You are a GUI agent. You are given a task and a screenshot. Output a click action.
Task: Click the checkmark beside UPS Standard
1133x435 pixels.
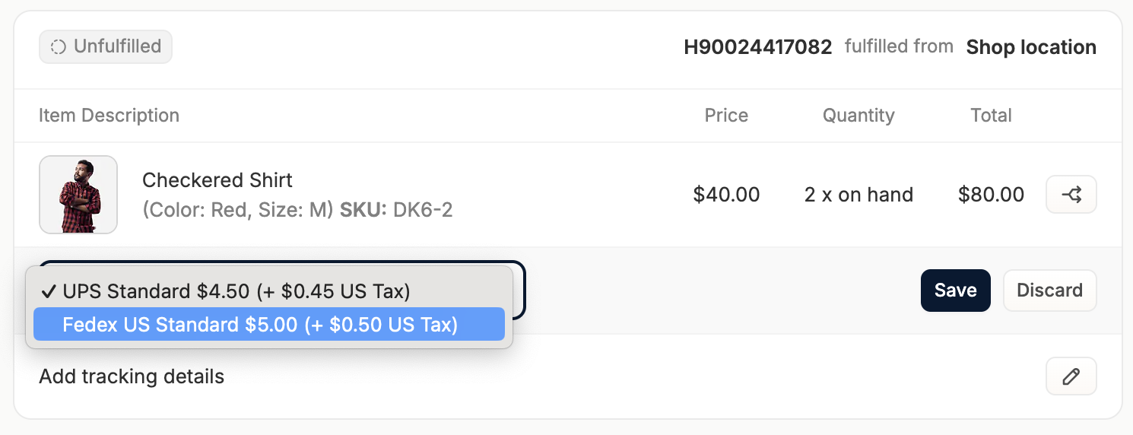(x=49, y=291)
